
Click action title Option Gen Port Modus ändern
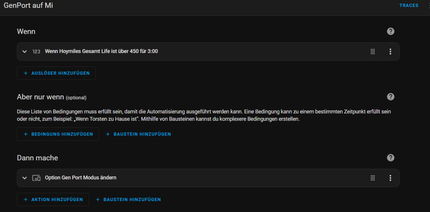point(80,178)
